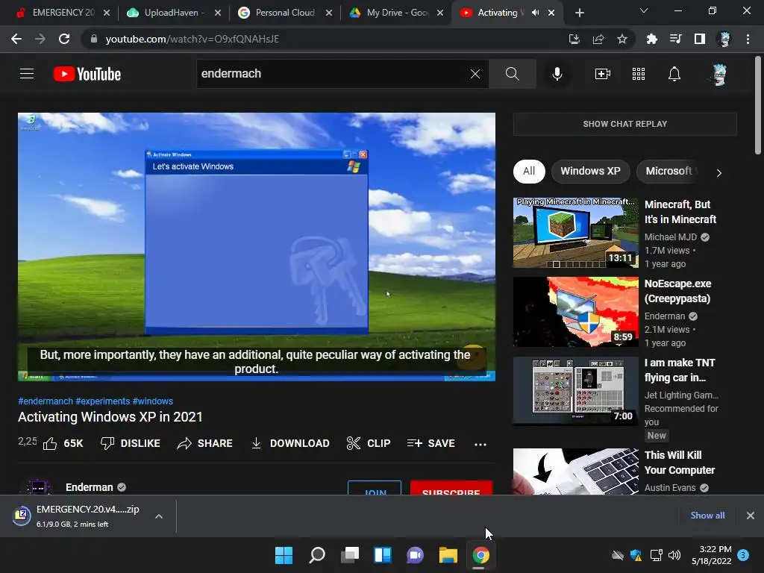Open the Chrome extensions puzzle icon
Image resolution: width=764 pixels, height=573 pixels.
pos(651,39)
